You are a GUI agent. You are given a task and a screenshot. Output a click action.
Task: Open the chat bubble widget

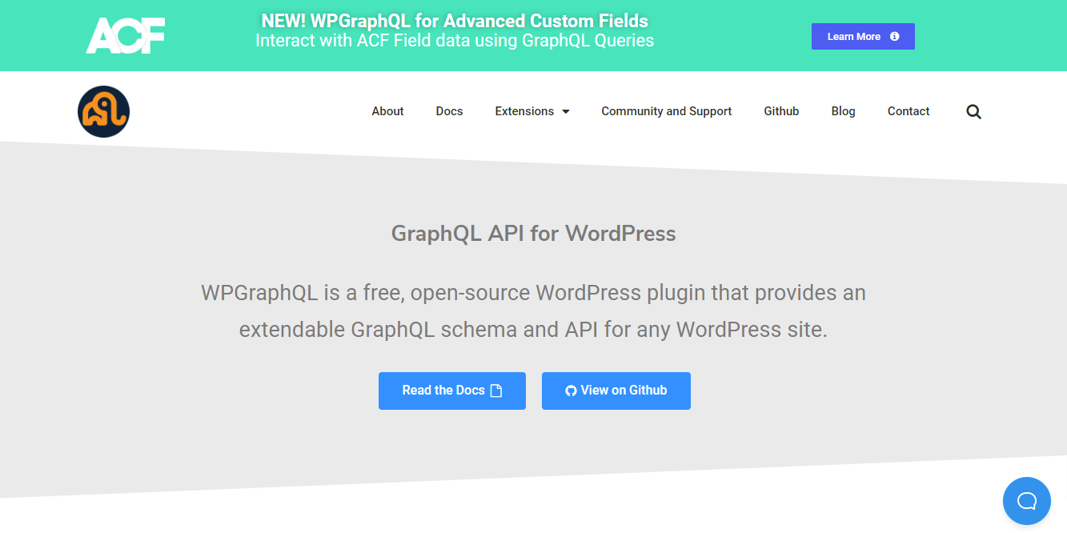1027,501
